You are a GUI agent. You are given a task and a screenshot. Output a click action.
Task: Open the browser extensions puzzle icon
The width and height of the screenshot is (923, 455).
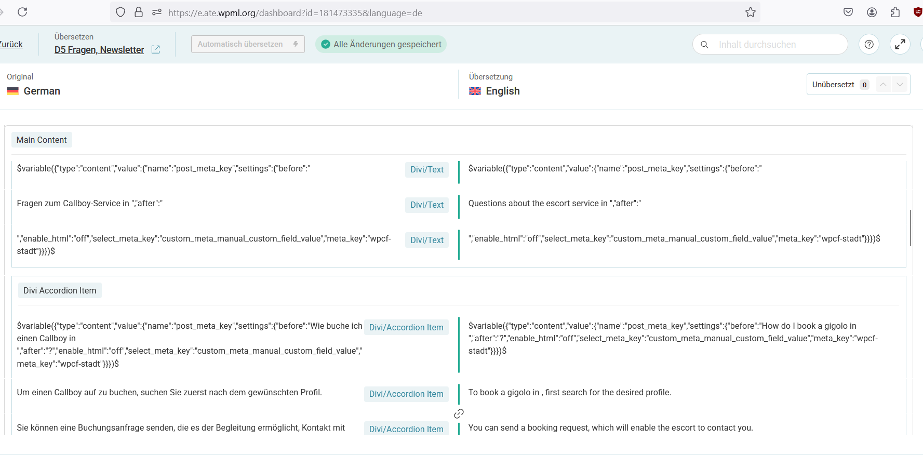895,12
